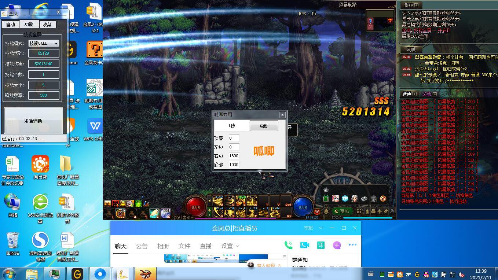Open the green class icon in QQ group

coord(321,245)
